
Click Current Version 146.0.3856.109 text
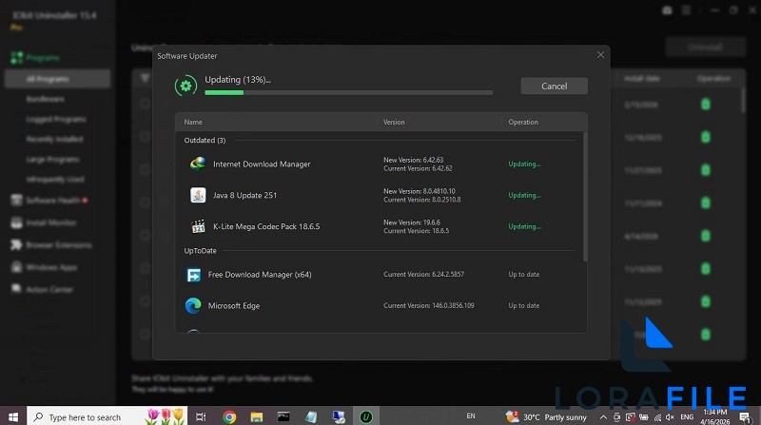429,305
